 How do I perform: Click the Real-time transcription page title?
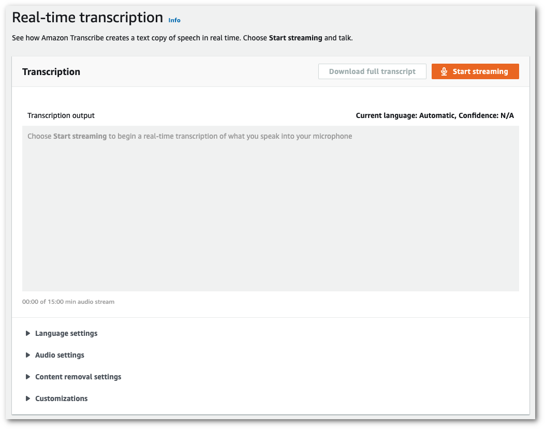[x=87, y=17]
